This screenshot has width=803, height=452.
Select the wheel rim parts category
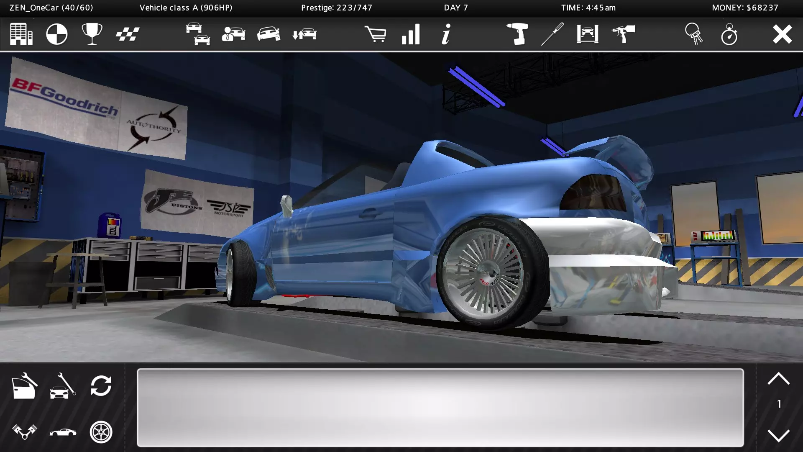(x=101, y=431)
